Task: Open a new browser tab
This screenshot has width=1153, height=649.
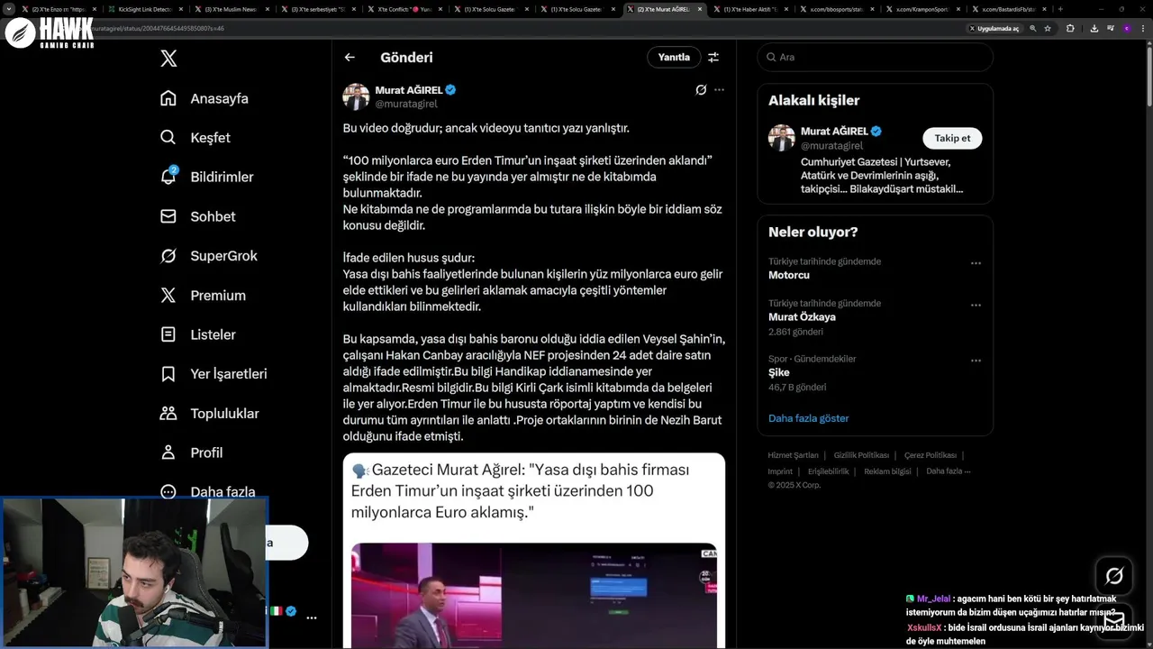Action: pyautogui.click(x=1060, y=9)
